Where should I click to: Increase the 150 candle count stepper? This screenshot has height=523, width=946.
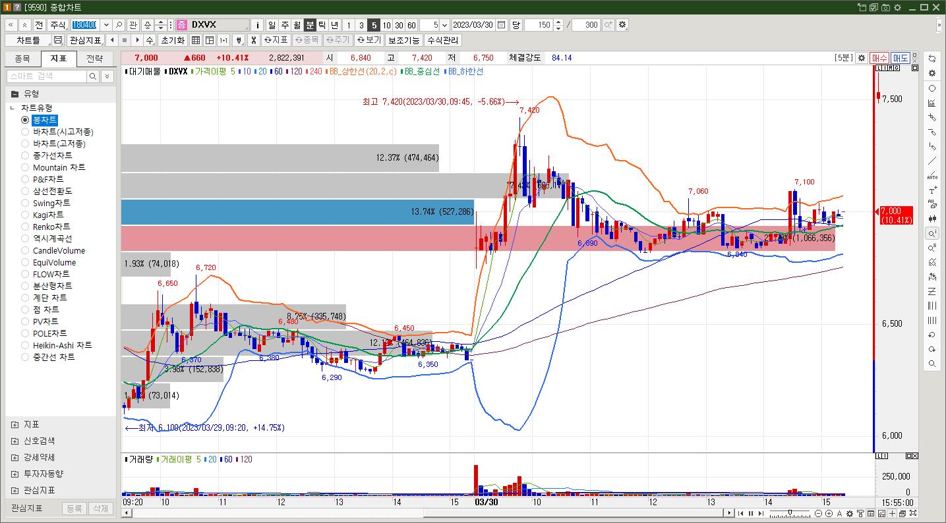pyautogui.click(x=559, y=22)
